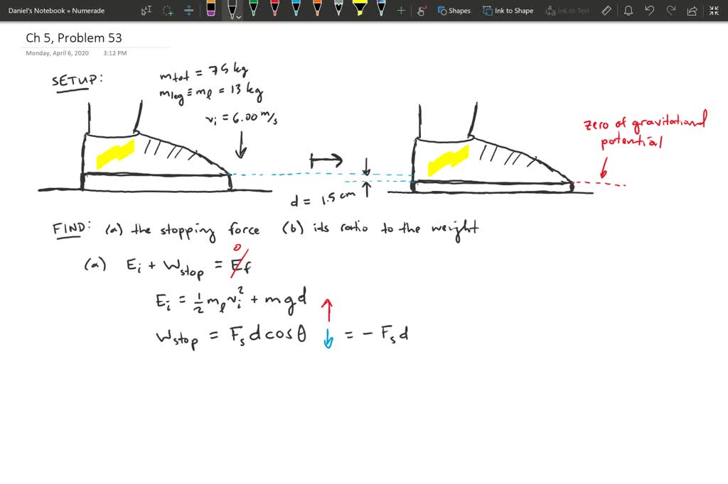Toggle Ink to Shape conversion
This screenshot has width=728, height=484.
point(508,11)
